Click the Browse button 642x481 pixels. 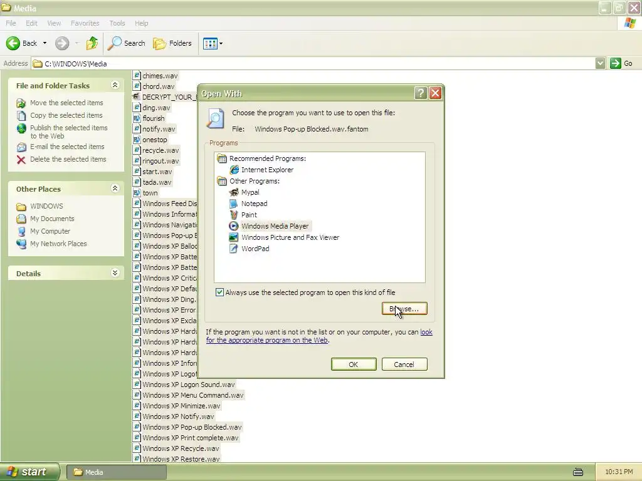click(x=404, y=309)
